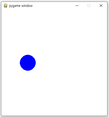This screenshot has height=117, width=109.
Task: Click title bar gap between maximize and close
Action: click(x=95, y=6)
